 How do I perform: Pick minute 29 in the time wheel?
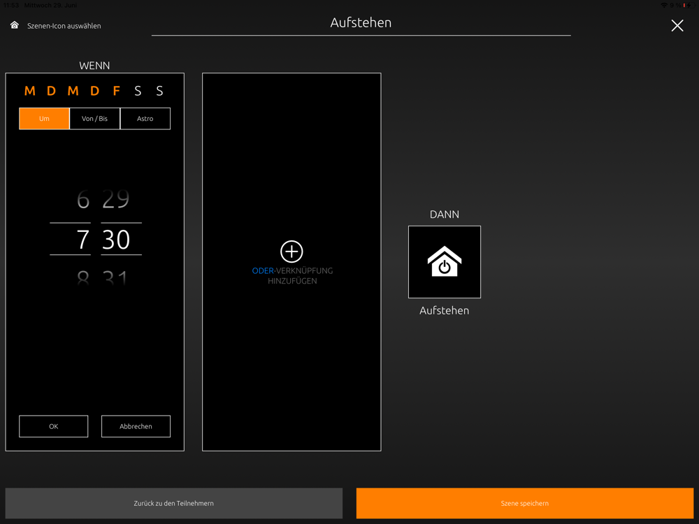click(116, 199)
